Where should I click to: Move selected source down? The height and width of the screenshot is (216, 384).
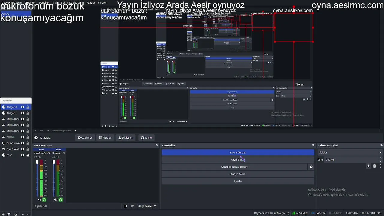point(28,214)
